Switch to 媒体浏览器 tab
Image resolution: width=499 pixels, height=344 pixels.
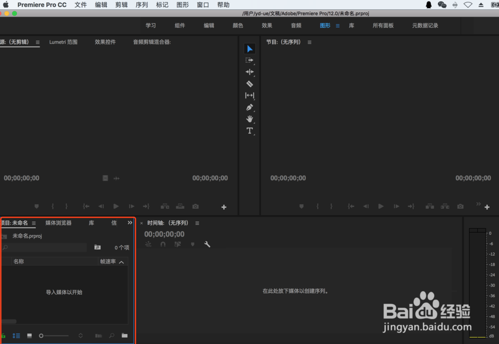[58, 223]
